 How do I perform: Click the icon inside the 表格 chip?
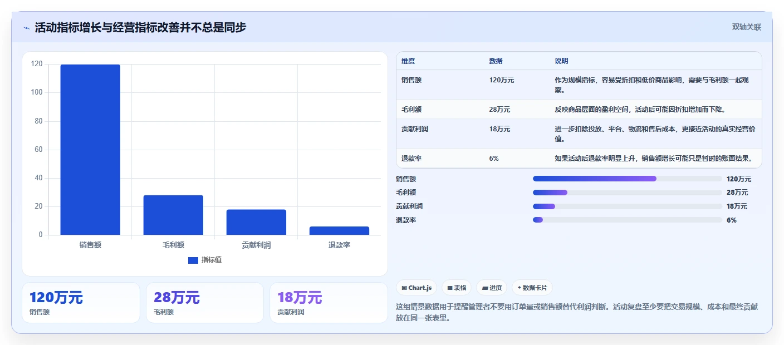click(450, 288)
